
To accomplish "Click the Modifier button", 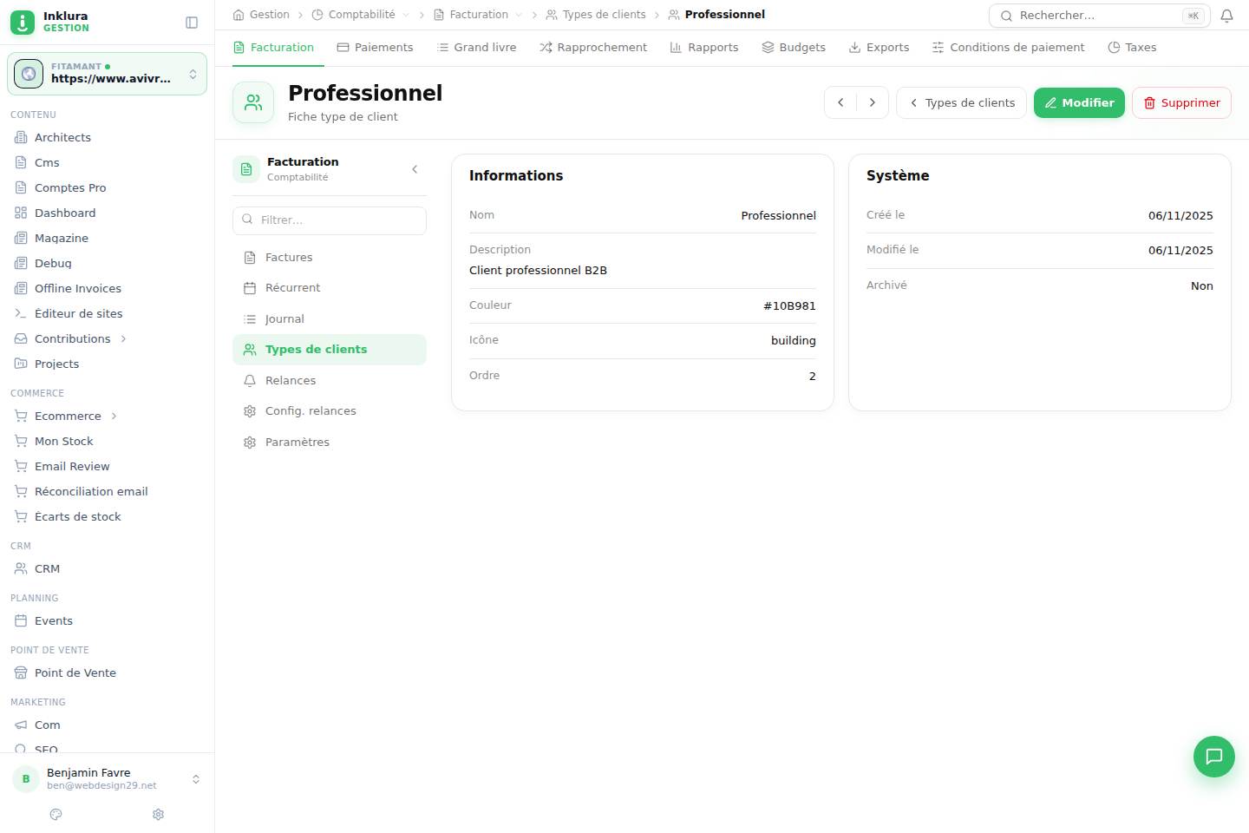I will [1079, 102].
